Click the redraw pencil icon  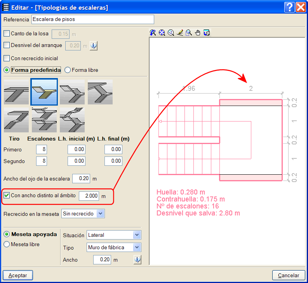180,33
